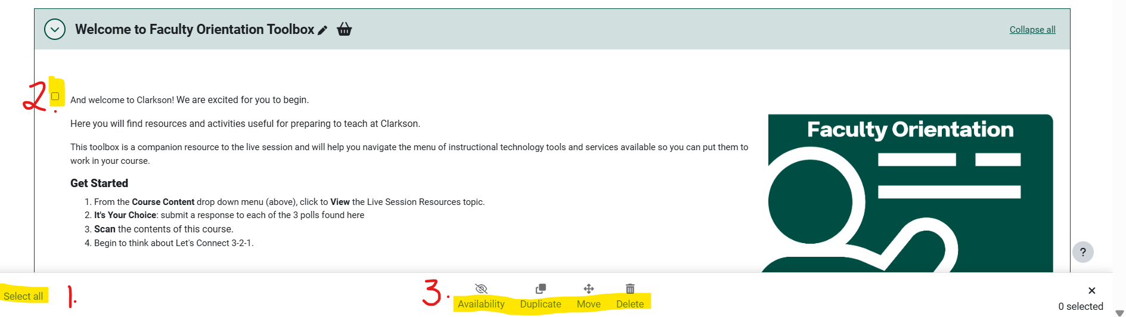
Task: Click the '0 selected' counter text
Action: 1081,306
